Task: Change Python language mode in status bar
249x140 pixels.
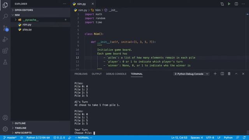Action: 228,138
